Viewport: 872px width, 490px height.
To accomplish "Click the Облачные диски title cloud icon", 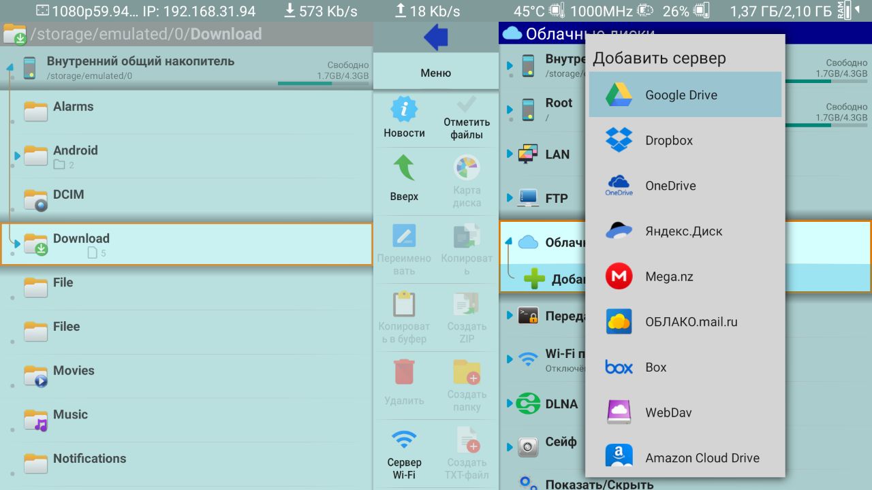I will click(x=512, y=33).
